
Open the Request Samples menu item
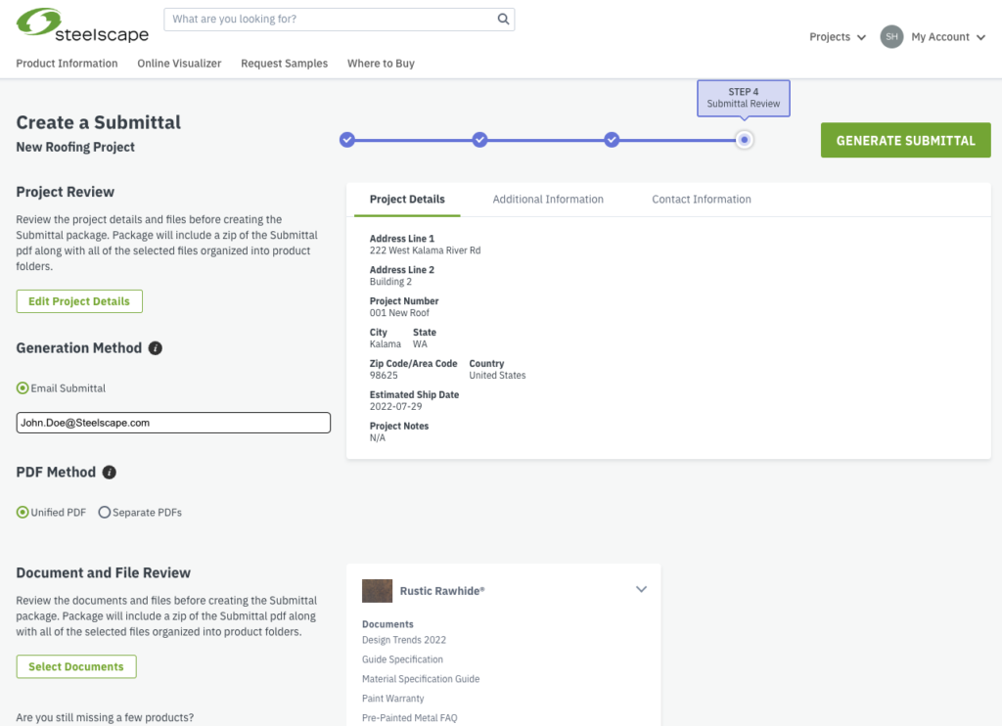coord(285,64)
